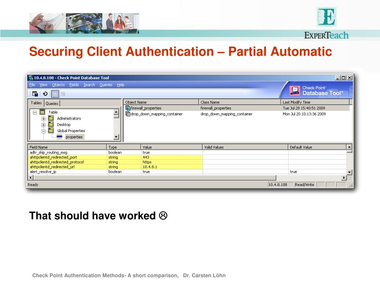Viewport: 380px width, 285px height.
Task: Select the Administrators tree item
Action: coord(69,118)
